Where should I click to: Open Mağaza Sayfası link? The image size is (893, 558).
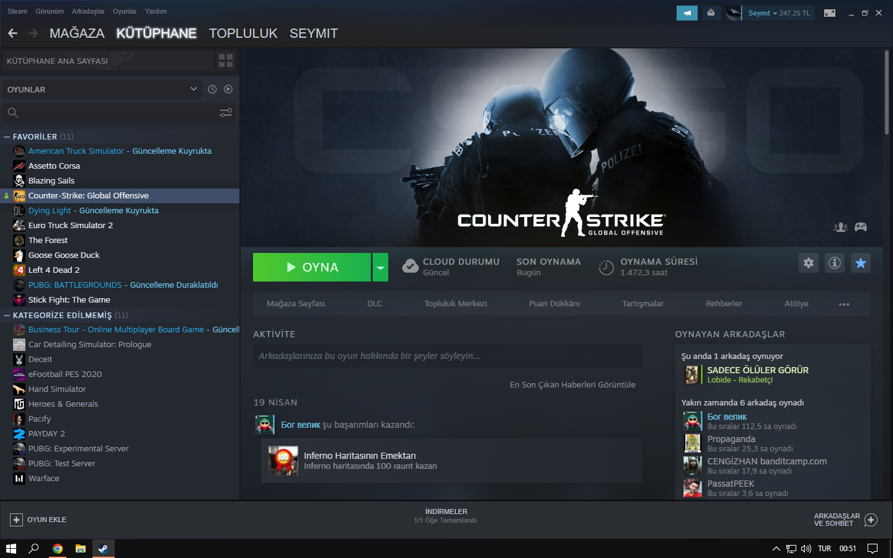pos(296,304)
